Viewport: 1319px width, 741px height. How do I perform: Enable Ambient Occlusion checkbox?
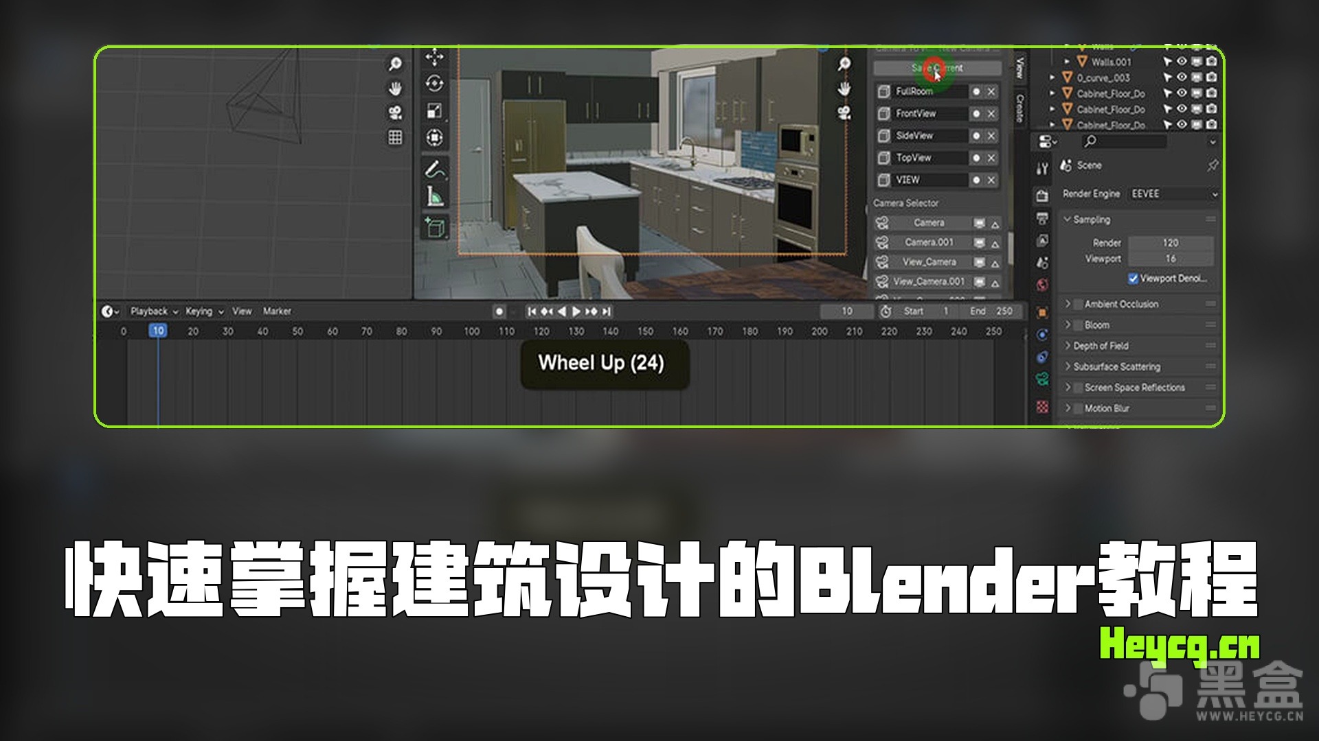click(x=1078, y=304)
